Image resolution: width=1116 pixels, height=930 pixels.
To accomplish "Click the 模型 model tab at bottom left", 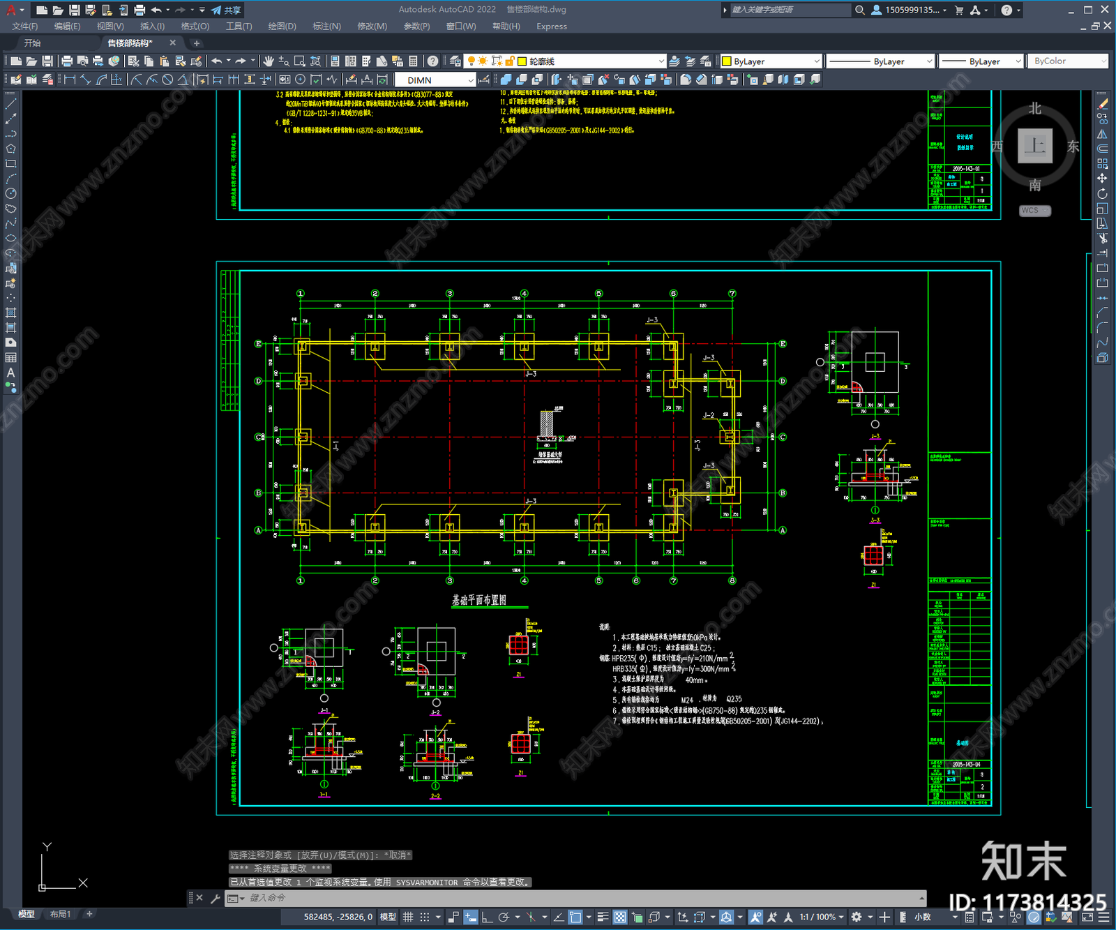I will 27,914.
